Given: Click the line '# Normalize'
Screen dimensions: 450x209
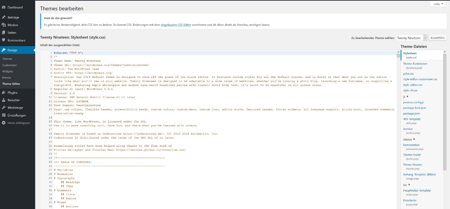Looking at the screenshot, I should pos(63,174).
